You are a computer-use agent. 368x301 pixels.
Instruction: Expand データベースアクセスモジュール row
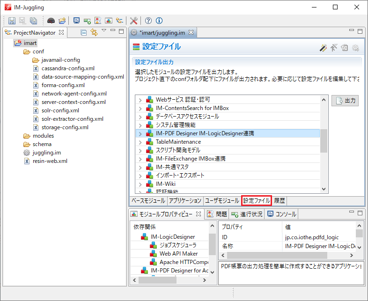[x=140, y=117]
